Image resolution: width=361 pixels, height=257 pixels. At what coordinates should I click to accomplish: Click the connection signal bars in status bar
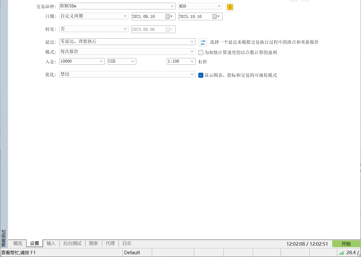click(341, 252)
